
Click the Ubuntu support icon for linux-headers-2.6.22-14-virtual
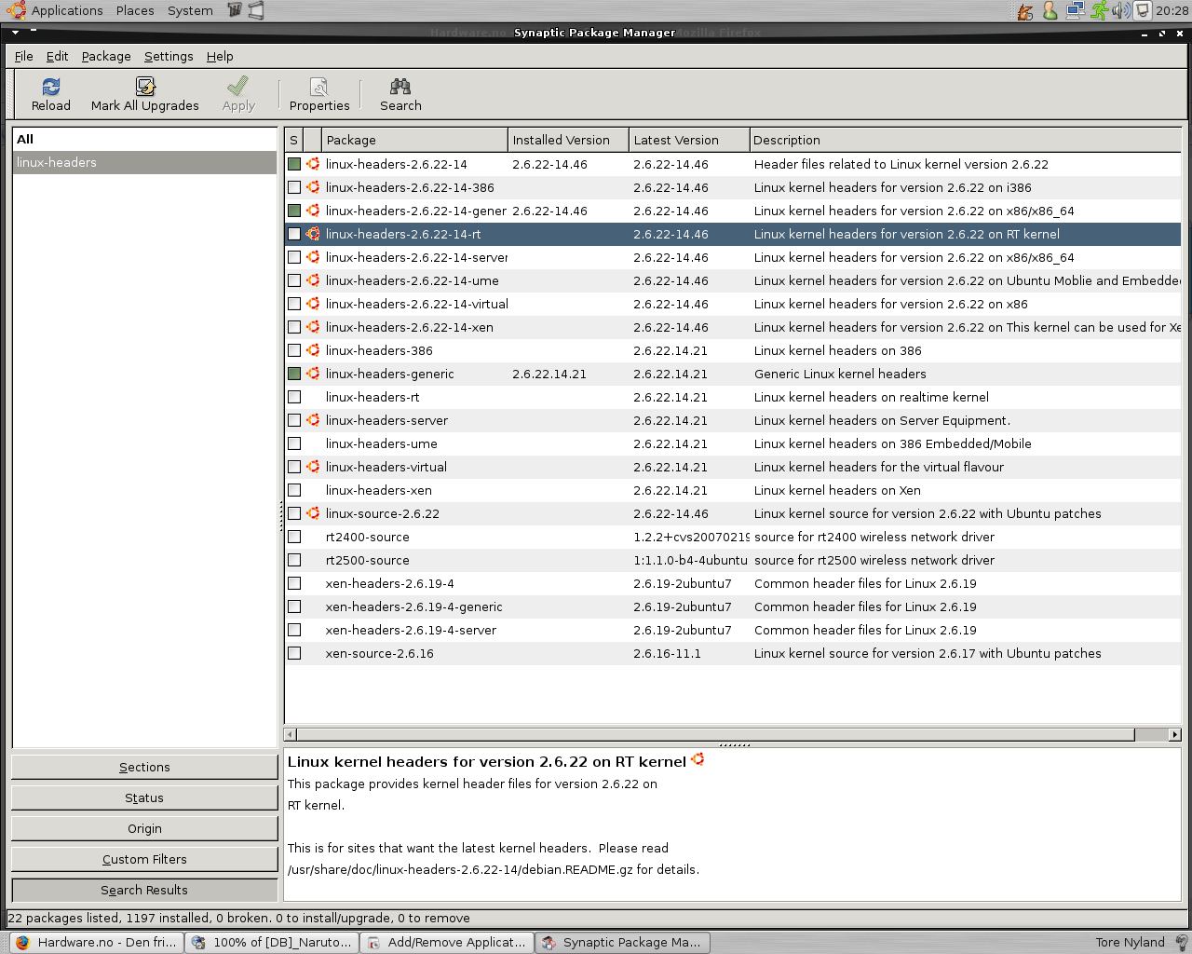click(313, 304)
